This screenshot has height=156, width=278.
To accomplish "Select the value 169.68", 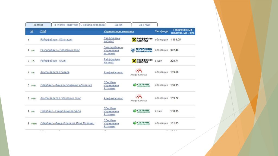I will coord(175,72).
